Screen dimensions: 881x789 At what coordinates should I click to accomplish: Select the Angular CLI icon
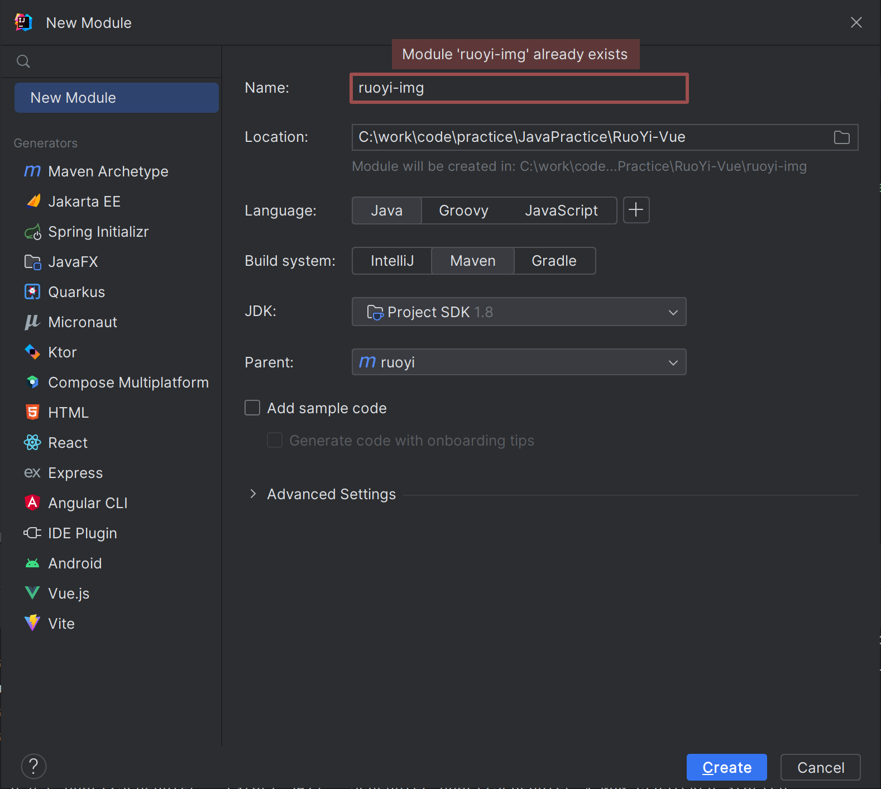point(32,503)
